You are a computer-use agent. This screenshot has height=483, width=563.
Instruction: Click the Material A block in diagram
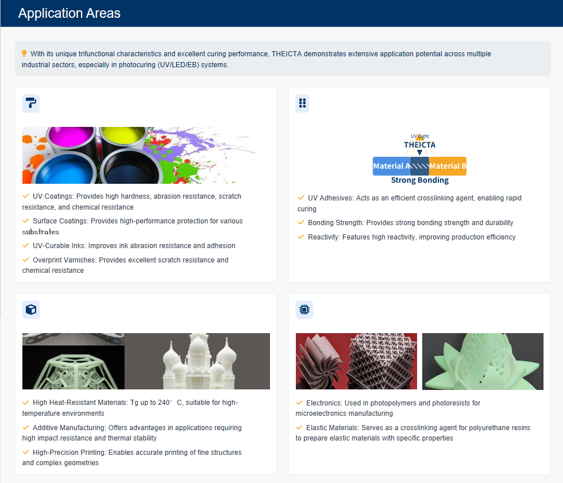click(391, 166)
